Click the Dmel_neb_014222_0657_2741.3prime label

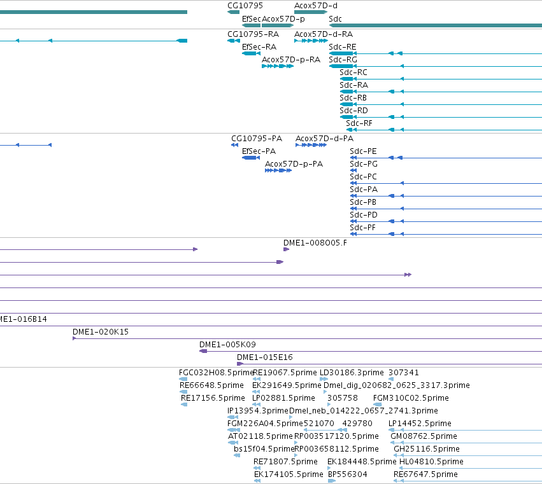point(364,411)
